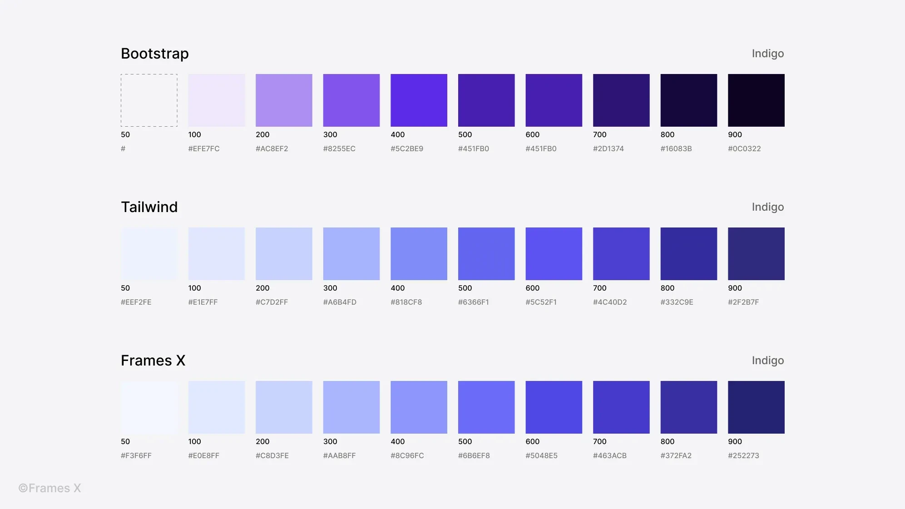Screen dimensions: 905x509
Task: Pick the Tailwind 700 swatch #4C40D2
Action: pyautogui.click(x=621, y=254)
